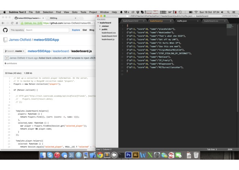Screen dimensions: 239x170
Task: Switch to Google Chrome in dock
Action: (100, 155)
